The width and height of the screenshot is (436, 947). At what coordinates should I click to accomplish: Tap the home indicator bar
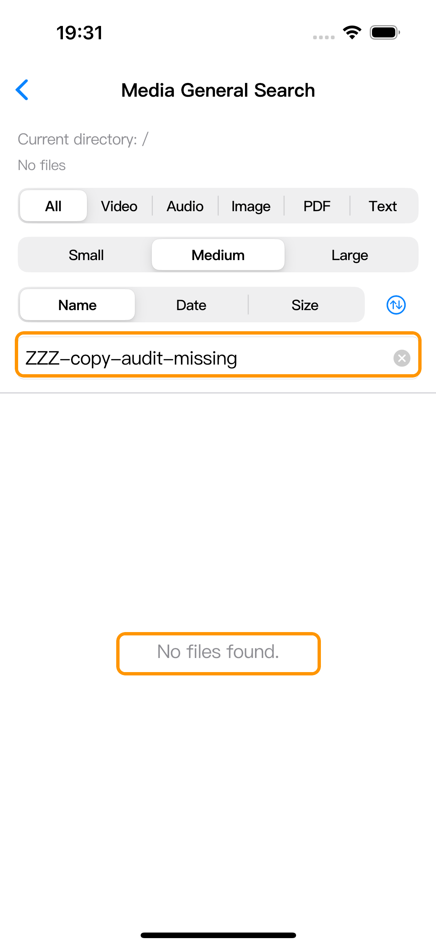click(218, 935)
